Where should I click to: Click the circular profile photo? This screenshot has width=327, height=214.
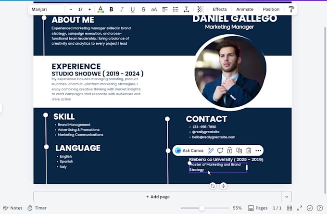point(230,72)
